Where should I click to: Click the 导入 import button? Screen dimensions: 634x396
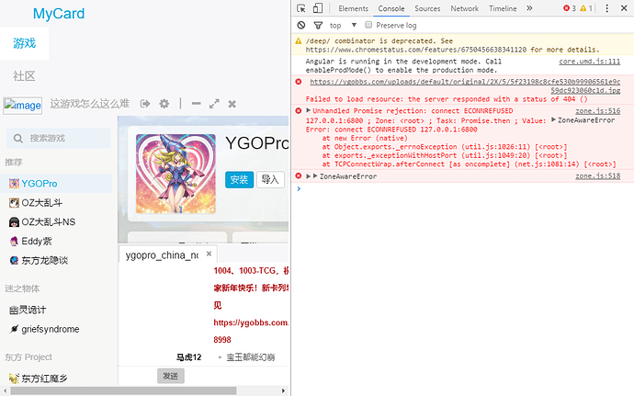270,179
